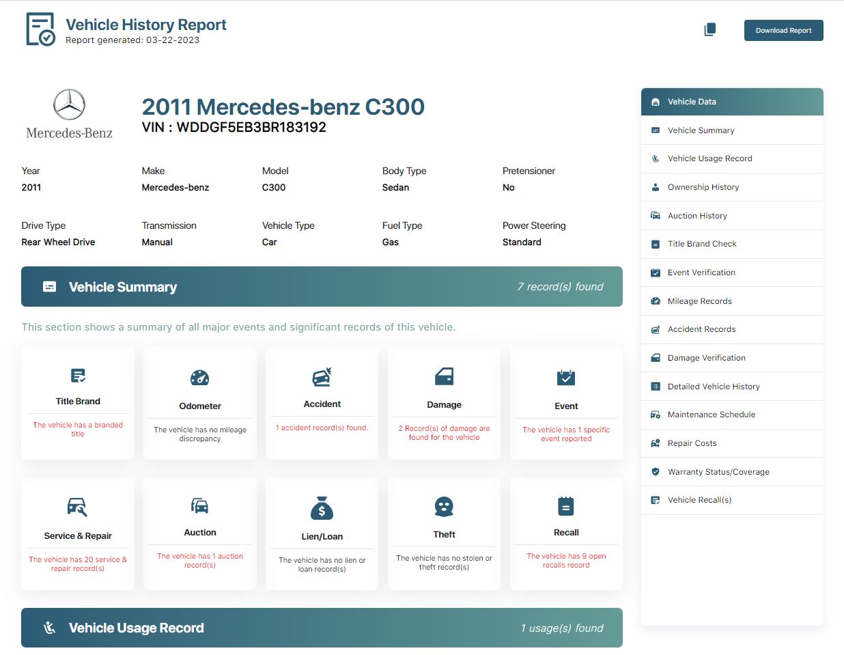Click the Auction cars icon
This screenshot has width=844, height=655.
click(x=199, y=505)
